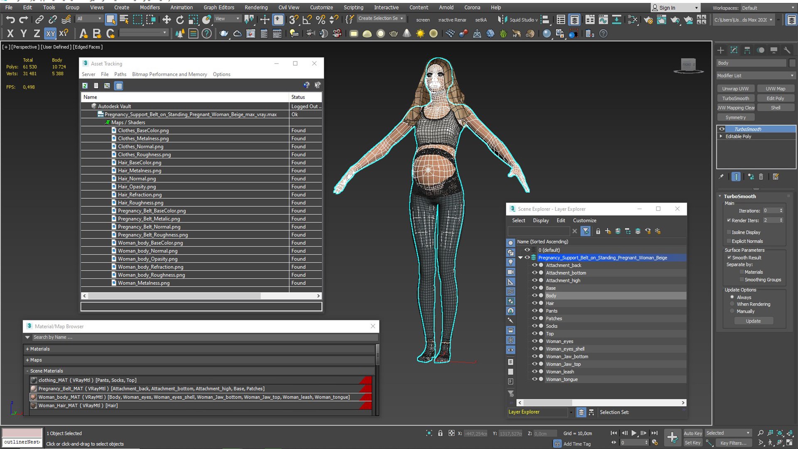Remove modifier with the trash icon

point(761,177)
